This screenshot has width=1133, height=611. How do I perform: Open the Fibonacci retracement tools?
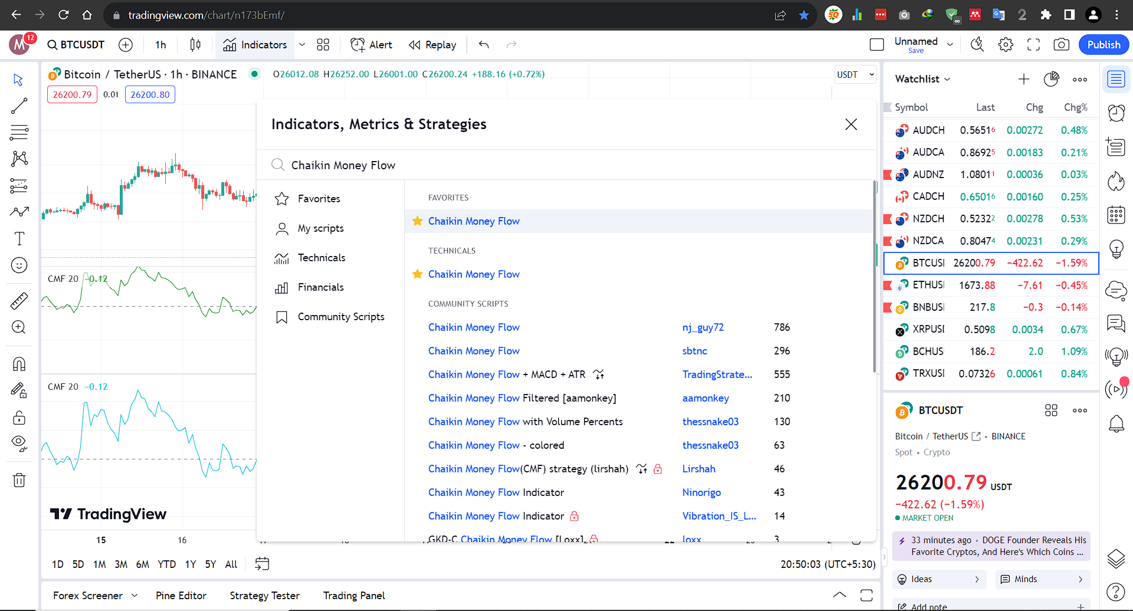point(19,132)
